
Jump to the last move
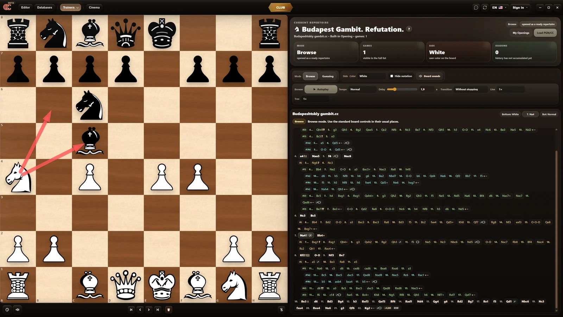158,310
